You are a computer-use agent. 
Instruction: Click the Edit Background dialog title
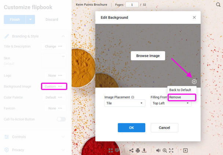[x=114, y=18]
